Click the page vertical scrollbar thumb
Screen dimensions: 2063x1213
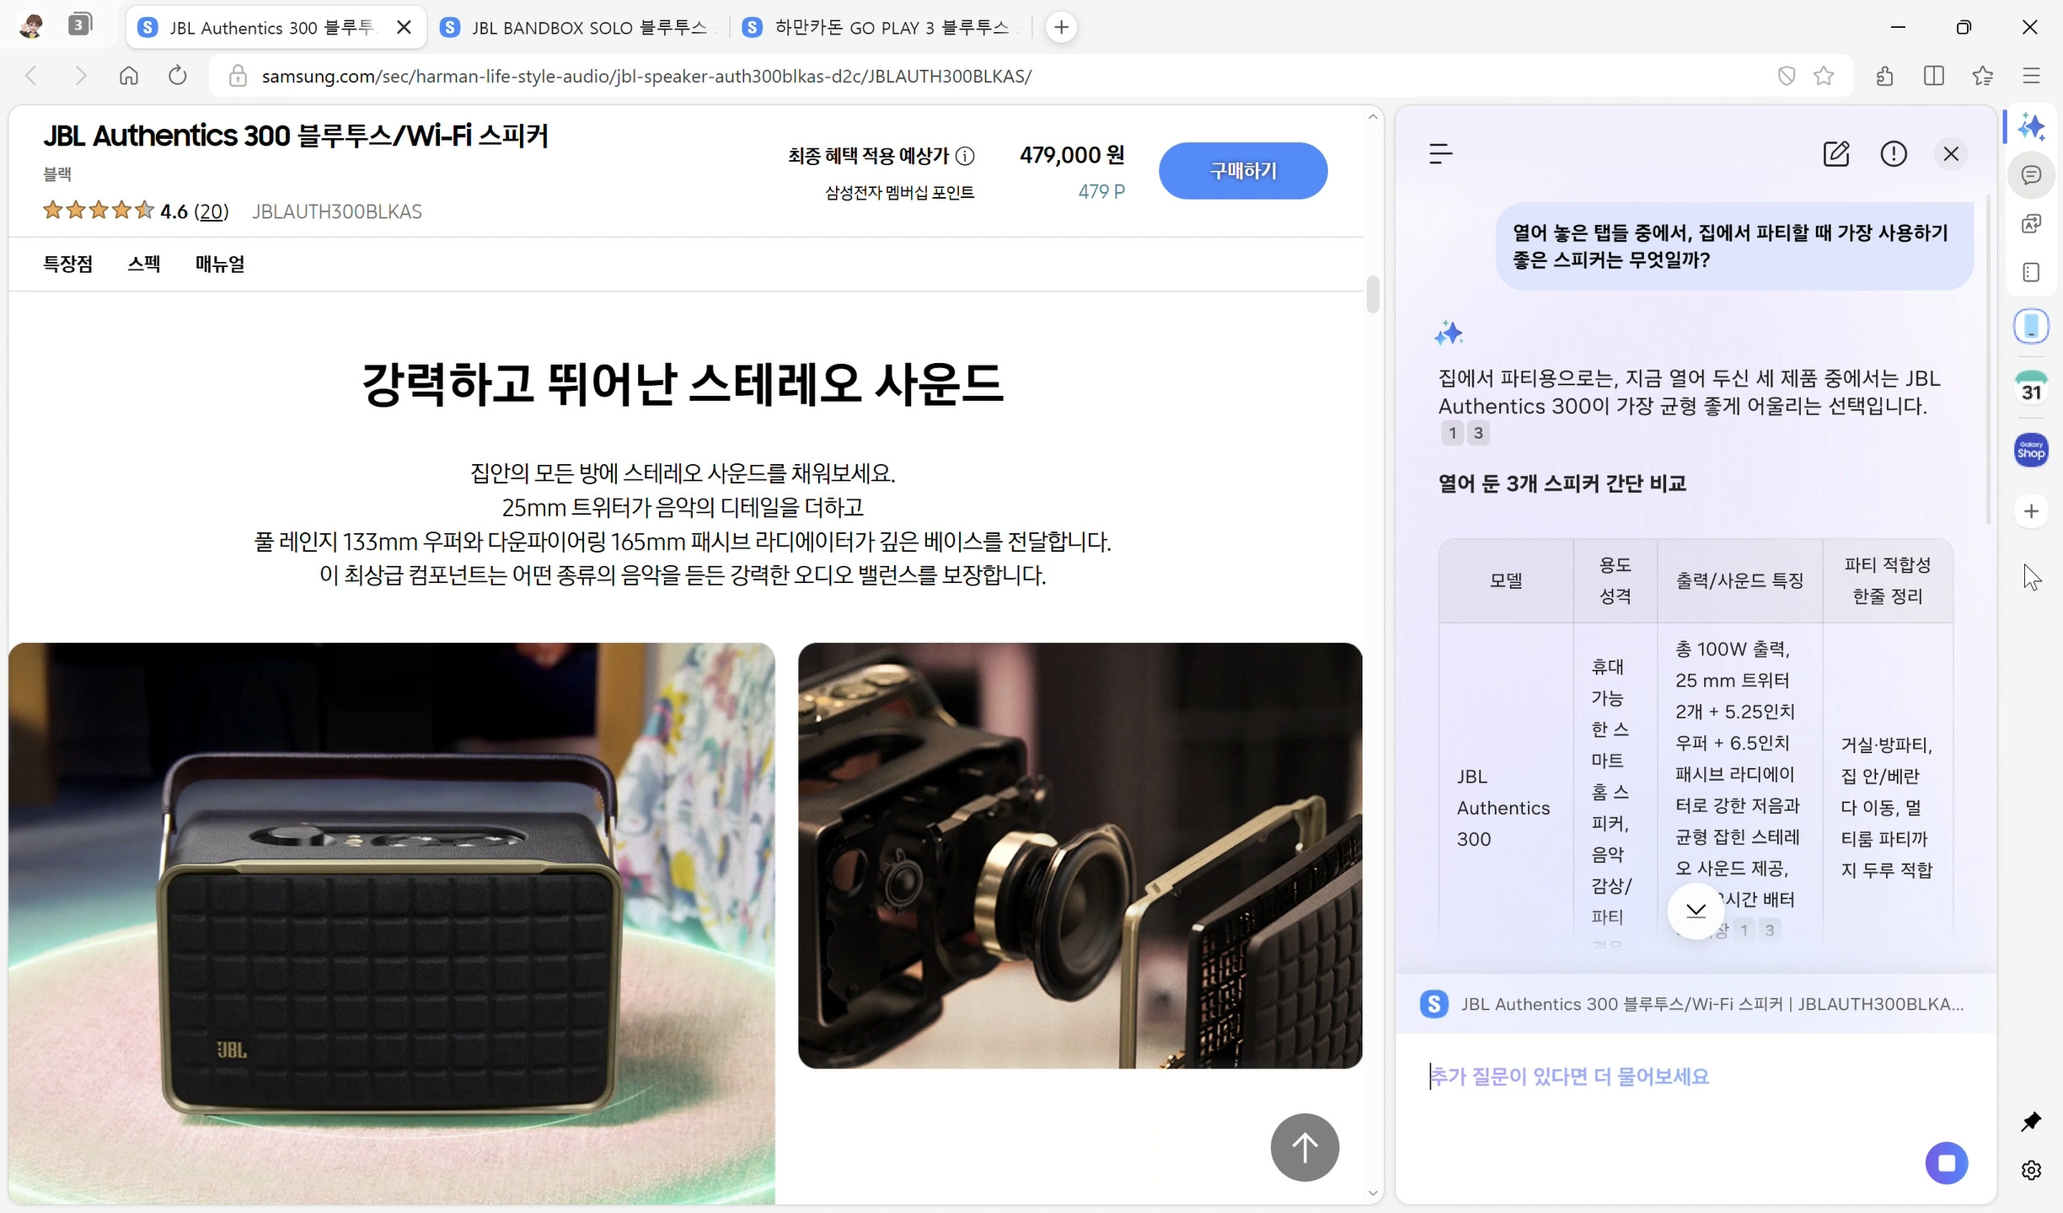[x=1373, y=294]
